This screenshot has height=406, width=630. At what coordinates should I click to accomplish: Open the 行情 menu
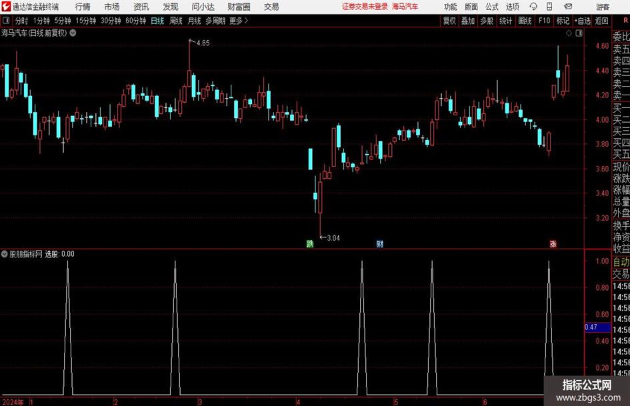coord(83,7)
